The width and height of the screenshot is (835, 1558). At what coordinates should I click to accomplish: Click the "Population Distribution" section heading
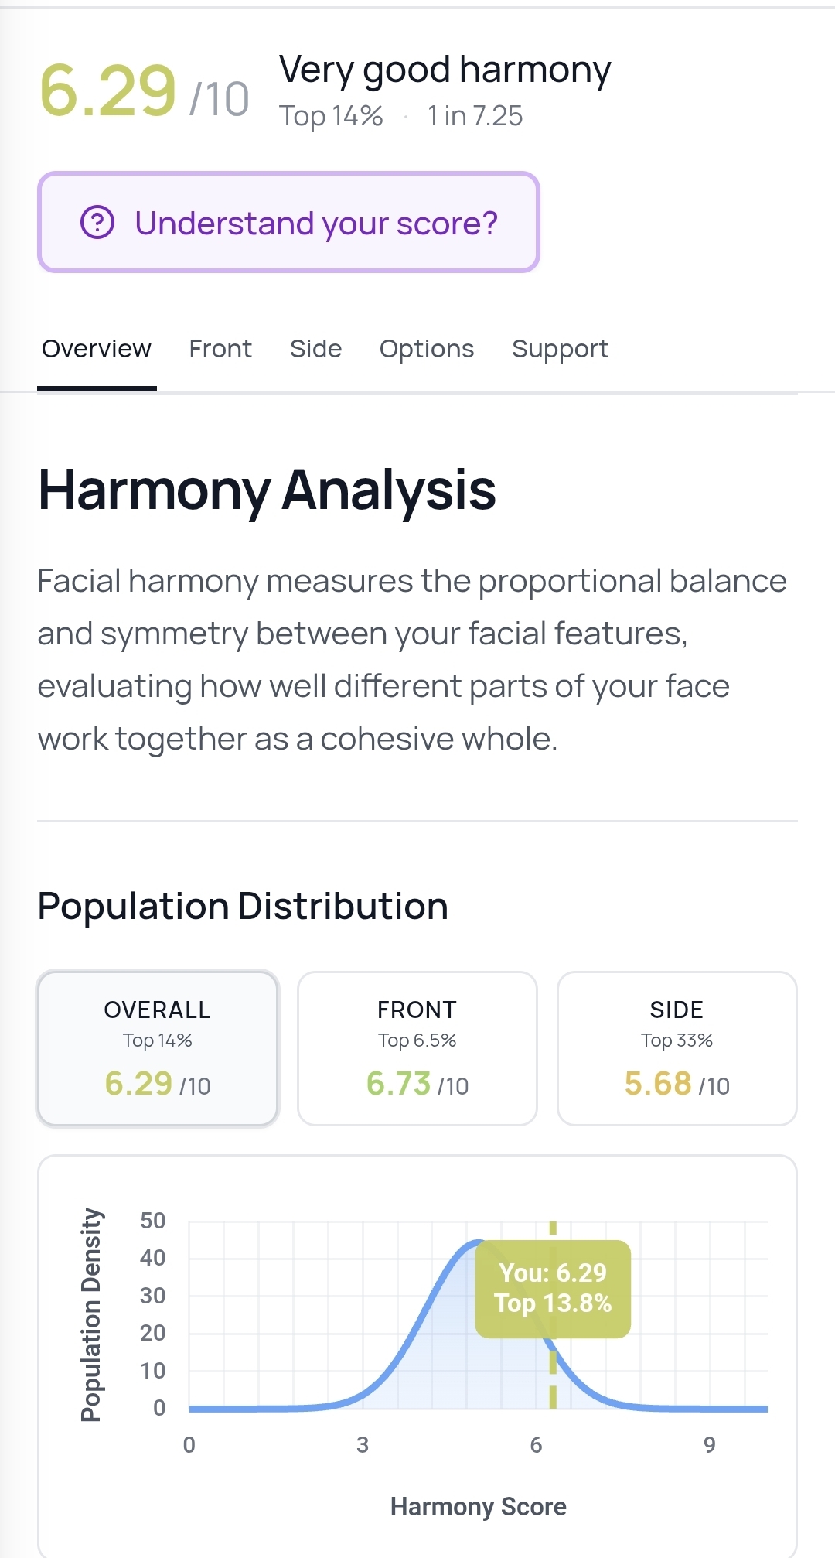[x=243, y=906]
